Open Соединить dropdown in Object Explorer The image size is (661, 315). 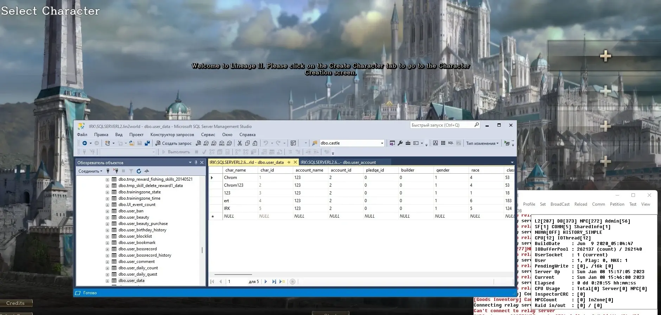90,171
